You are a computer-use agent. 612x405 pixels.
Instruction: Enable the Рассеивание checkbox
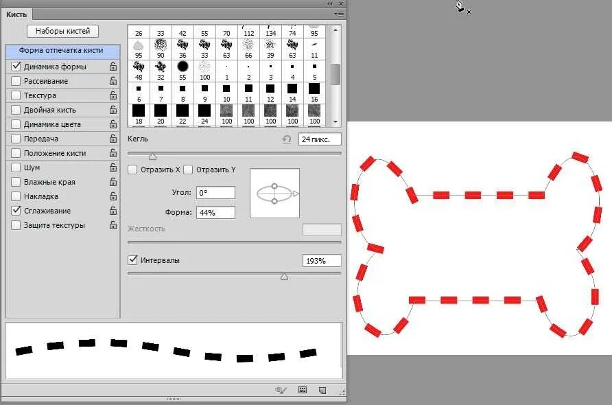[x=16, y=81]
